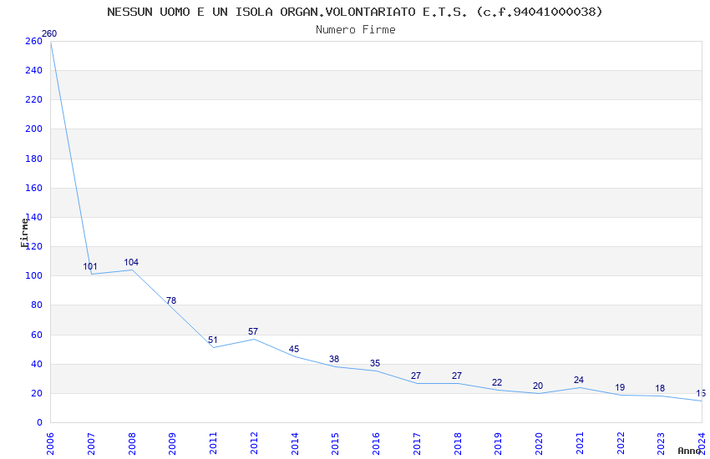Select the 2020 year label on x-axis
The image size is (710, 459).
tap(539, 443)
